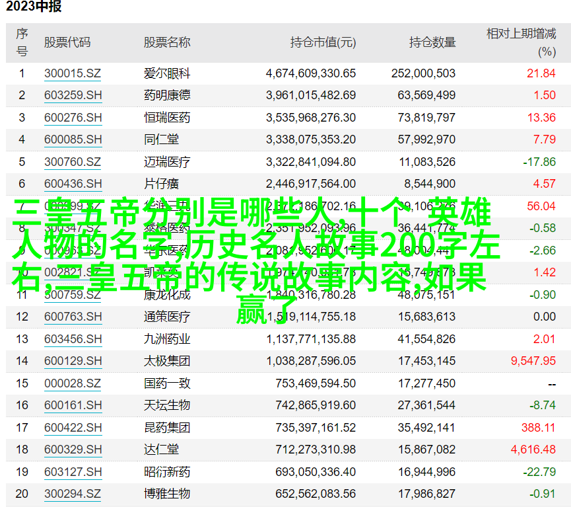The width and height of the screenshot is (571, 513).
Task: Select the 0.00 change value
Action: click(545, 317)
